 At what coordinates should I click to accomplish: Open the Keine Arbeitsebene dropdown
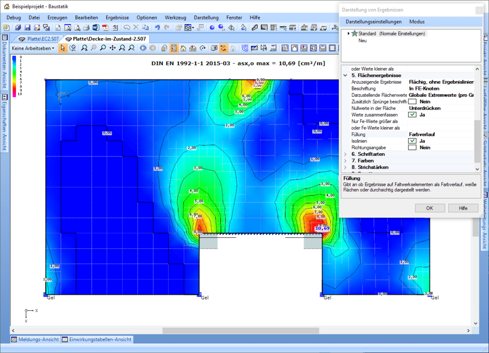[x=33, y=48]
